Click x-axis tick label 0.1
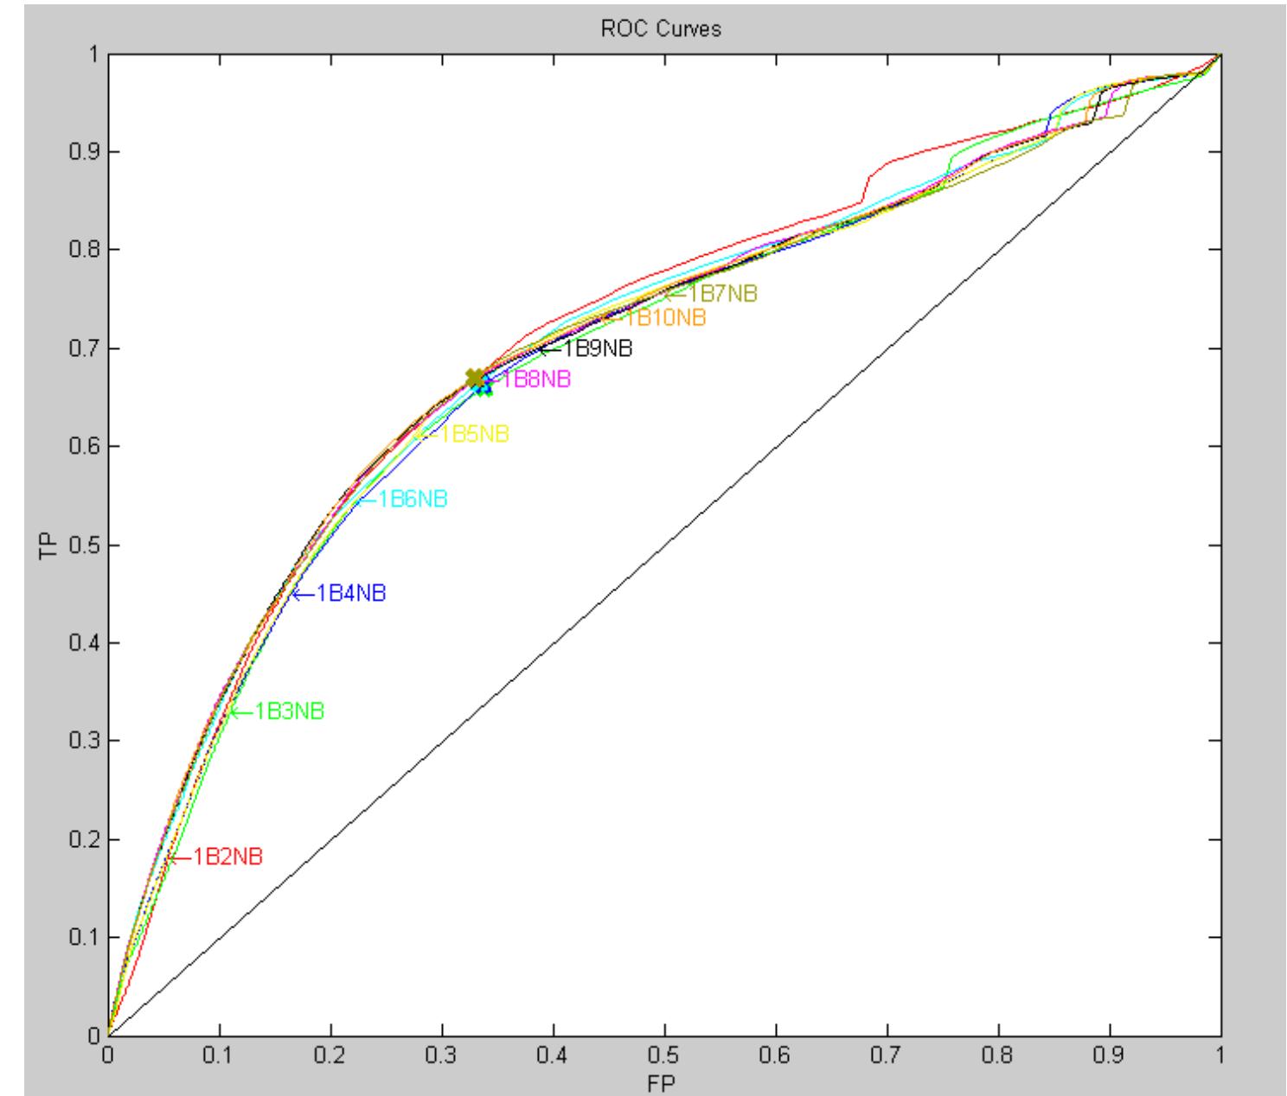This screenshot has width=1287, height=1096. 220,1056
